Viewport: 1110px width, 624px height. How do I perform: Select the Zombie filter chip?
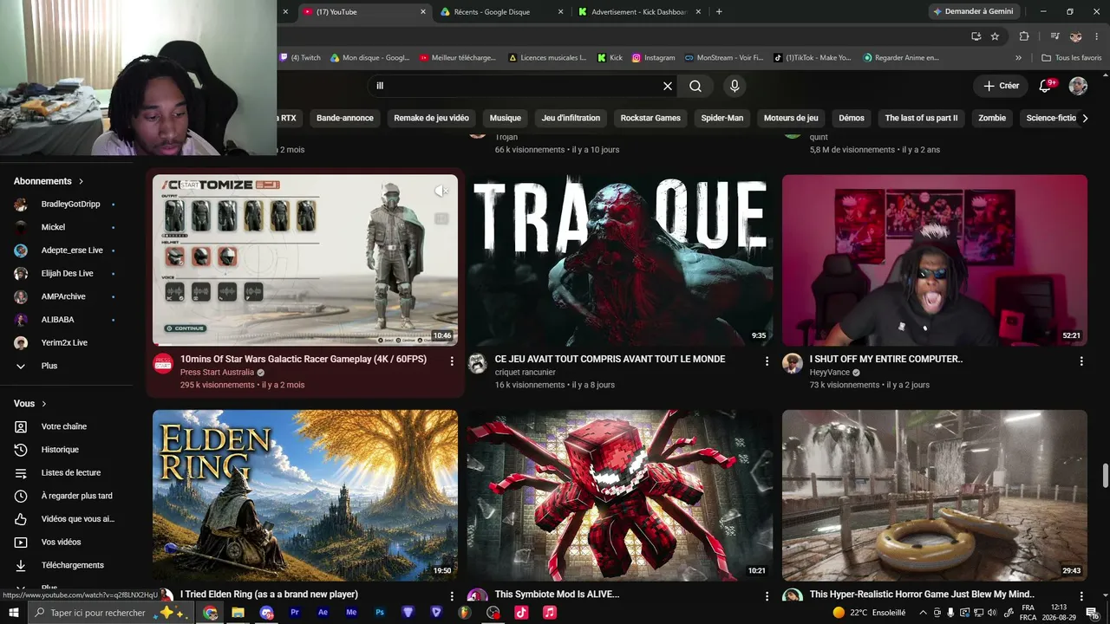click(x=992, y=118)
